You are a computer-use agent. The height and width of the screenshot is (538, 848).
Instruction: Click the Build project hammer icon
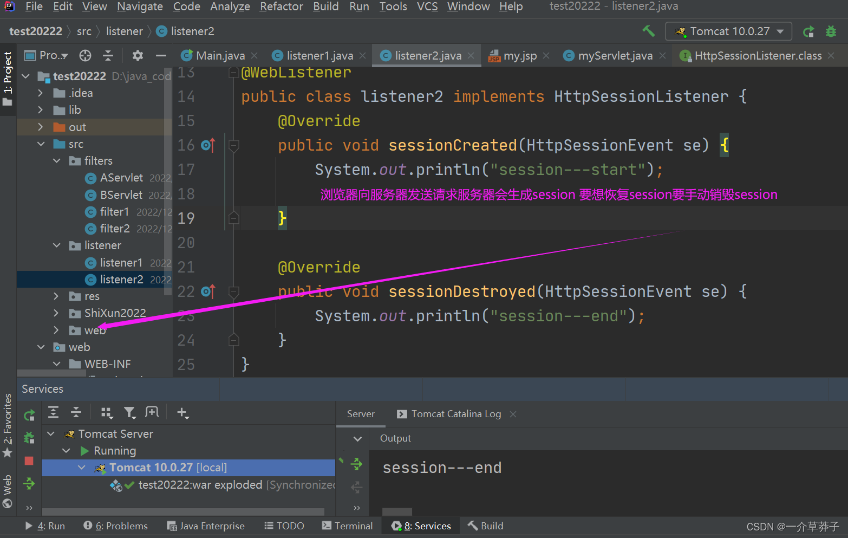[648, 31]
